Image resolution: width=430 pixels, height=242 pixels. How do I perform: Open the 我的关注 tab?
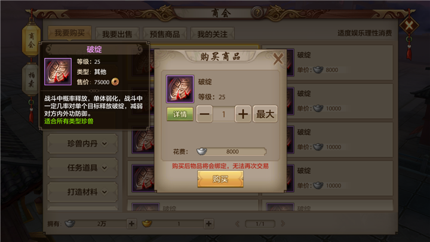click(x=213, y=34)
